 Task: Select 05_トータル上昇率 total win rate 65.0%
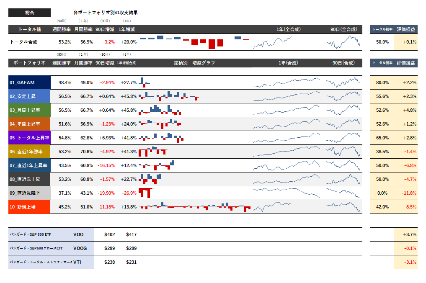pos(382,138)
